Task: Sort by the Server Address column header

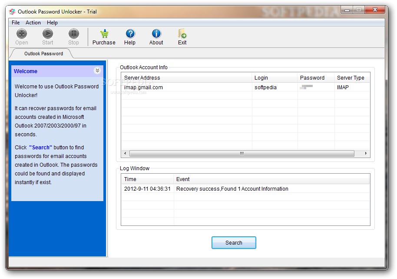Action: coord(187,78)
